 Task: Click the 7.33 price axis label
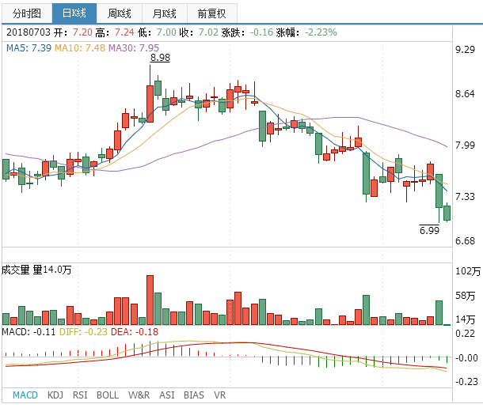[x=465, y=196]
